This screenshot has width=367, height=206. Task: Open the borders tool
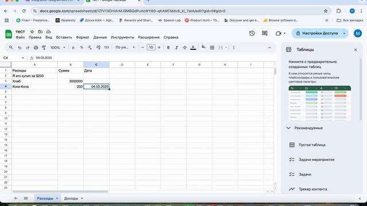[212, 47]
